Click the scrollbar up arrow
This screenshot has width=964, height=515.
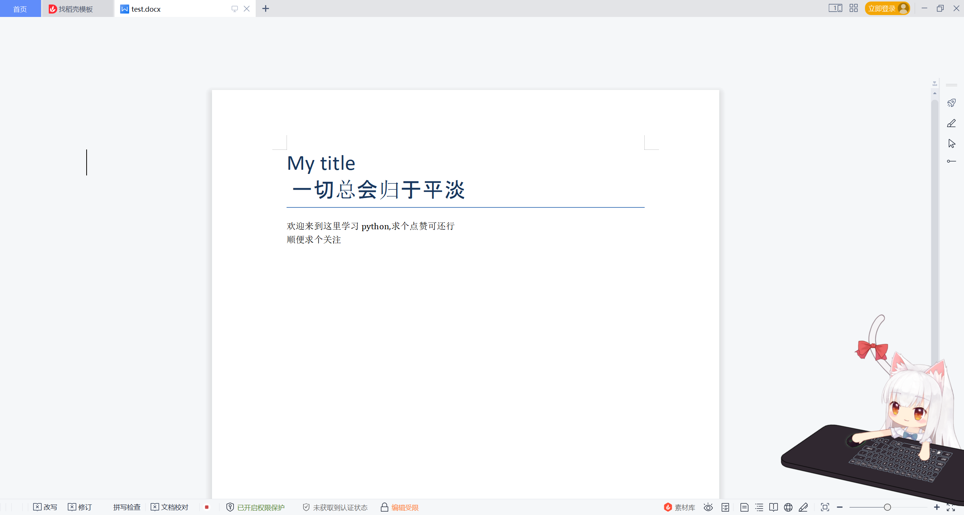pos(935,93)
